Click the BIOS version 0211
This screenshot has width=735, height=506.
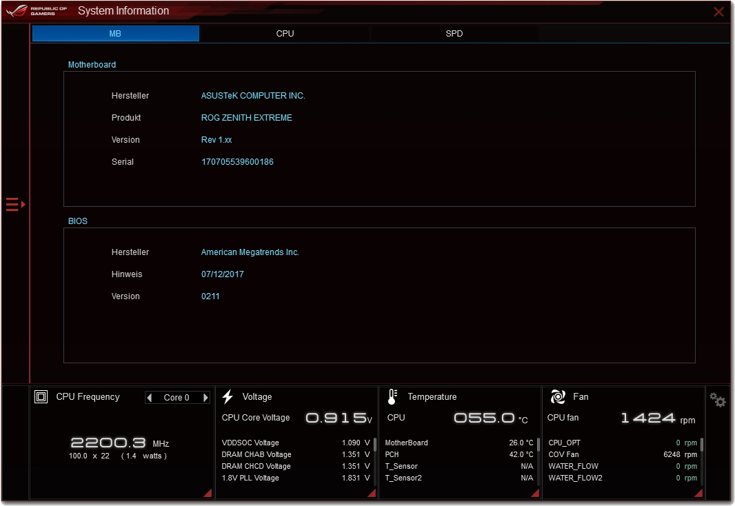coord(210,296)
